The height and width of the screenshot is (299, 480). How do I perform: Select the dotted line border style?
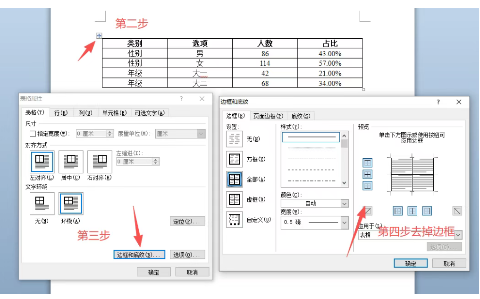click(312, 148)
